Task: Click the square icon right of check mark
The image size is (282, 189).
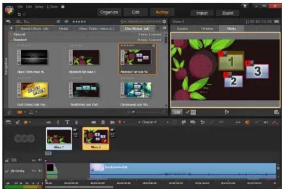Action: [x=193, y=112]
